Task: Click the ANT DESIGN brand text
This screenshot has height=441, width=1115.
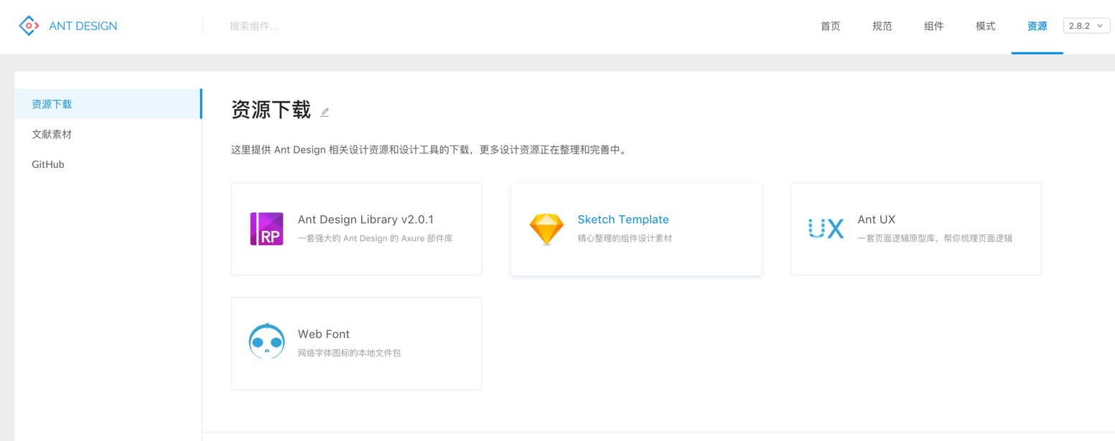Action: 83,26
